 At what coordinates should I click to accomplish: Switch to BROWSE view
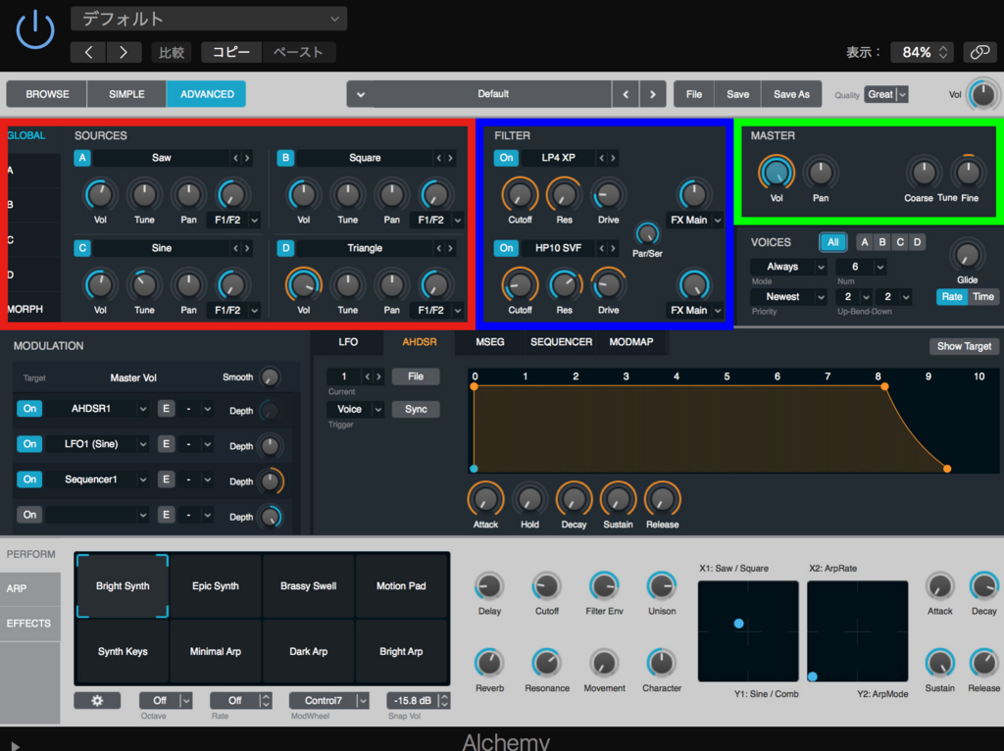47,94
